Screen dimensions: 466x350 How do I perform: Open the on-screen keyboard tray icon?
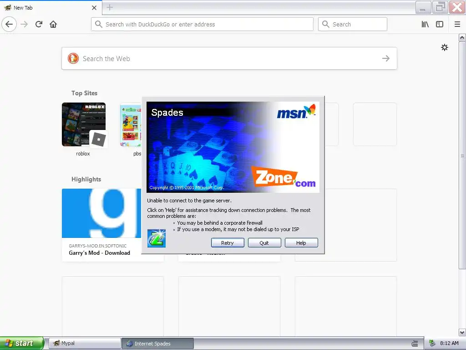[x=415, y=343]
